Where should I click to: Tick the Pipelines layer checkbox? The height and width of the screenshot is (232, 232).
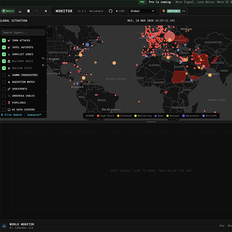tap(4, 103)
